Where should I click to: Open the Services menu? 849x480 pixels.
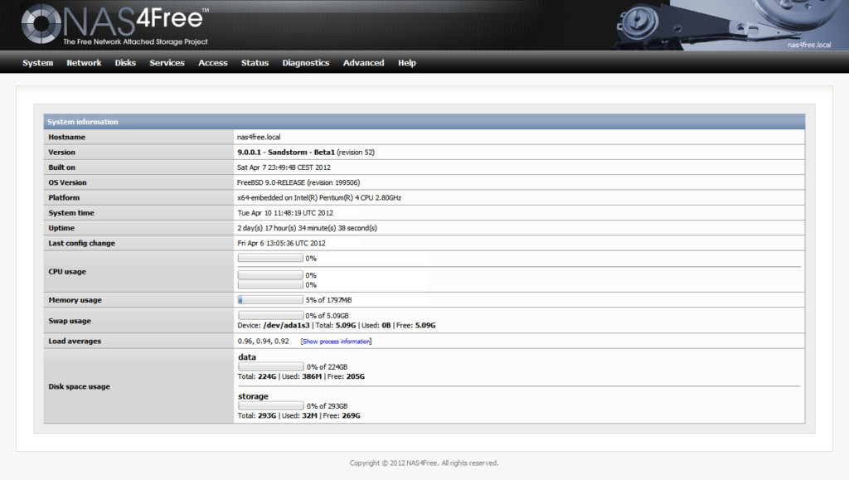167,63
